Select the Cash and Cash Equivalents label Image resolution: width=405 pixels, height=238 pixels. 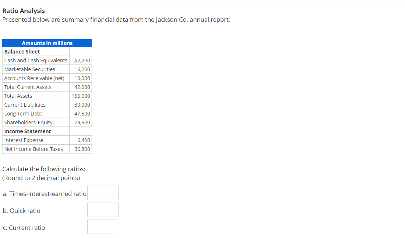(35, 60)
